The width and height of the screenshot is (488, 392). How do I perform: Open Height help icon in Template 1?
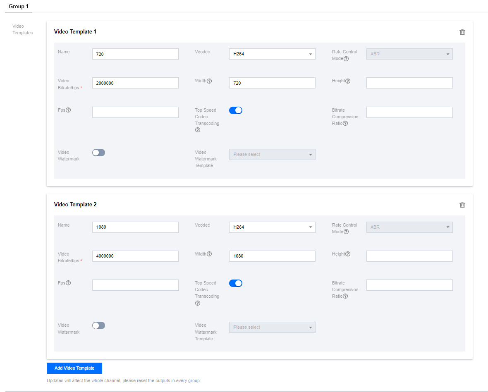[x=348, y=81]
